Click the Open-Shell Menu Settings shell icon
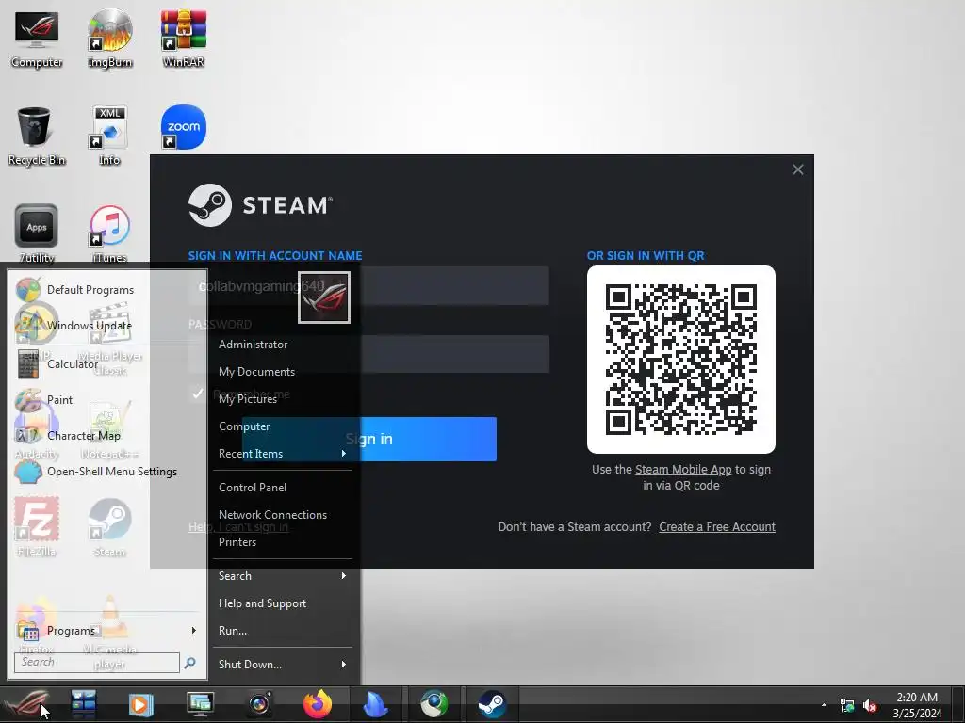 click(x=27, y=472)
